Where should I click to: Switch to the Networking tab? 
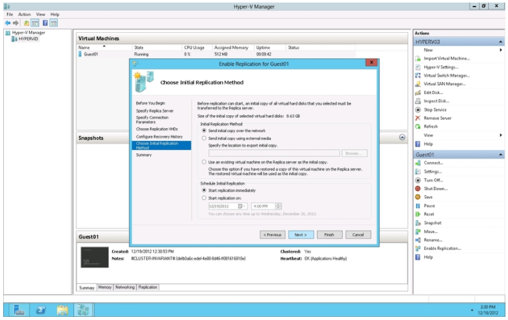pyautogui.click(x=125, y=287)
